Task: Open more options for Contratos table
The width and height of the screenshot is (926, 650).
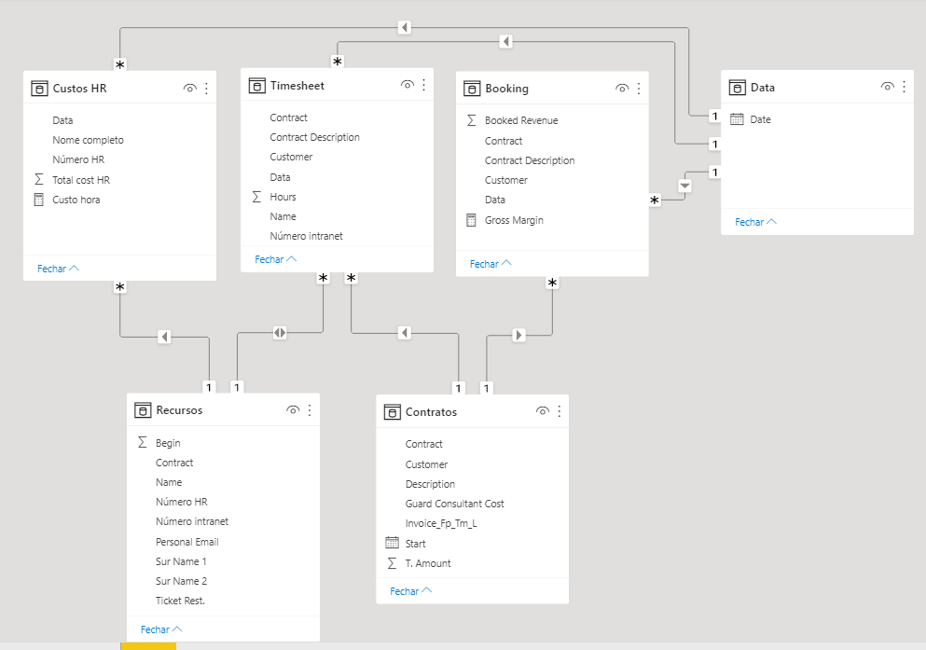Action: (559, 412)
